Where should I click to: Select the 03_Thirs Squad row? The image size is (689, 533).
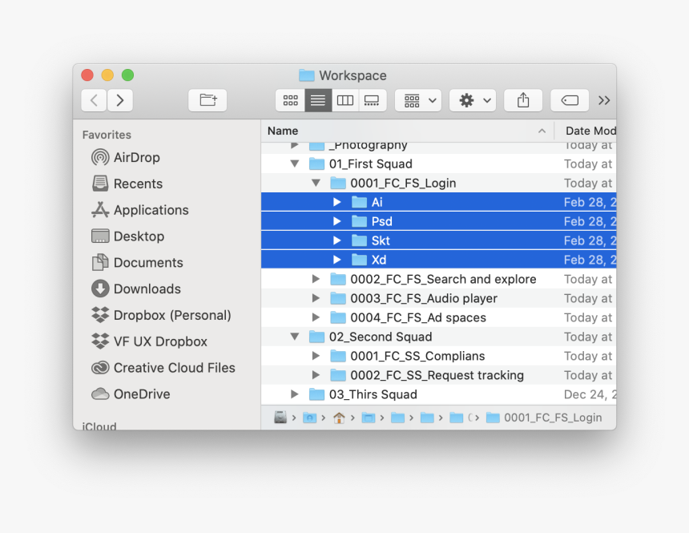coord(438,394)
